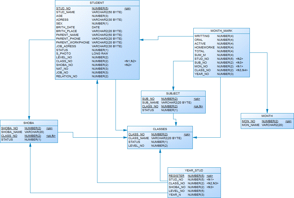Viewport: 294px width, 198px height.
Task: Select the CLASS_NAME column in CLASSES
Action: point(139,138)
